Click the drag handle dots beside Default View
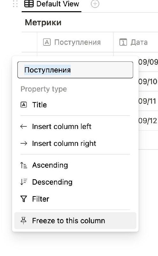Screen dimensions: 158x256 (x=15, y=4)
